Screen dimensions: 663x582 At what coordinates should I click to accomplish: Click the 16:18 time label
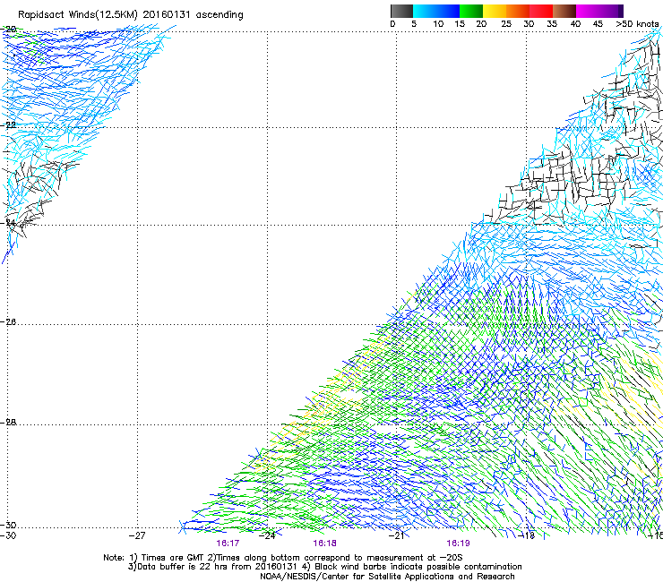click(324, 543)
